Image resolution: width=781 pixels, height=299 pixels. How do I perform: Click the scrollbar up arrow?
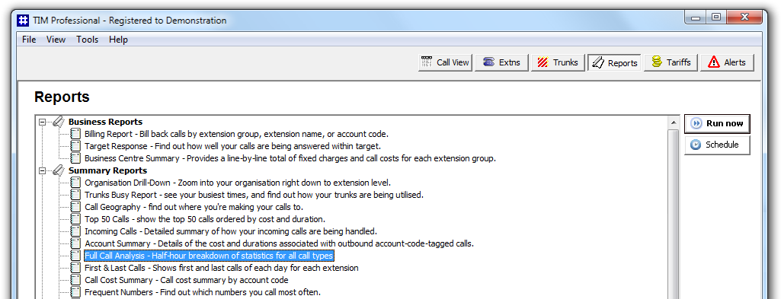point(673,122)
